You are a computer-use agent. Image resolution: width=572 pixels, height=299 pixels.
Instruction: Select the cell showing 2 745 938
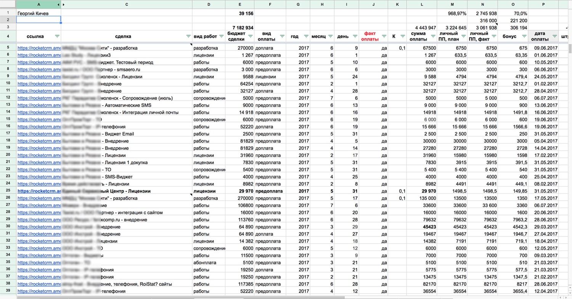pyautogui.click(x=482, y=13)
